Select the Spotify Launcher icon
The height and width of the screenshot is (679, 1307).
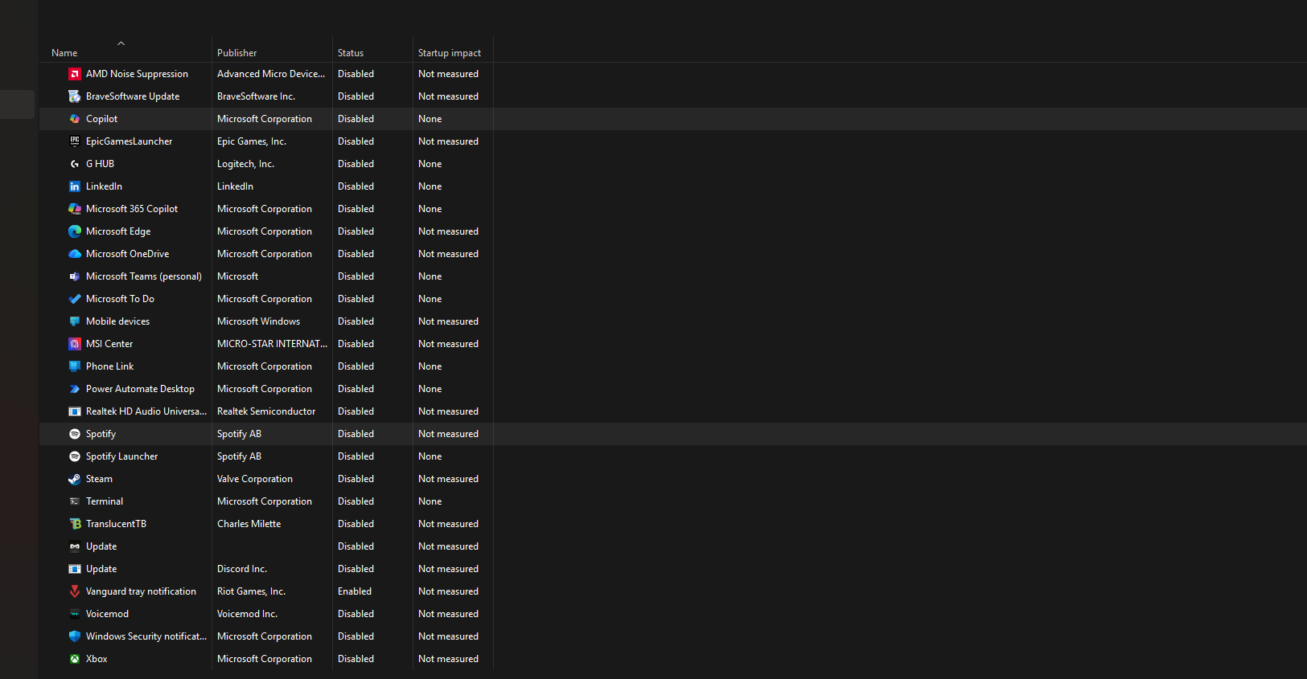tap(75, 456)
